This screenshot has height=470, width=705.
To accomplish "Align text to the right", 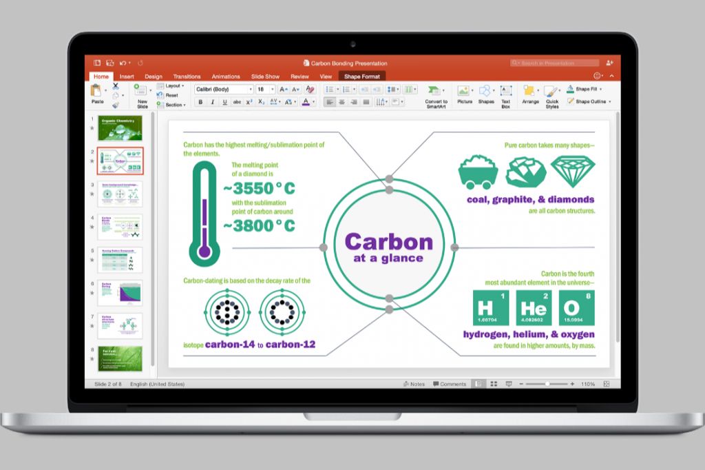I will pyautogui.click(x=354, y=102).
